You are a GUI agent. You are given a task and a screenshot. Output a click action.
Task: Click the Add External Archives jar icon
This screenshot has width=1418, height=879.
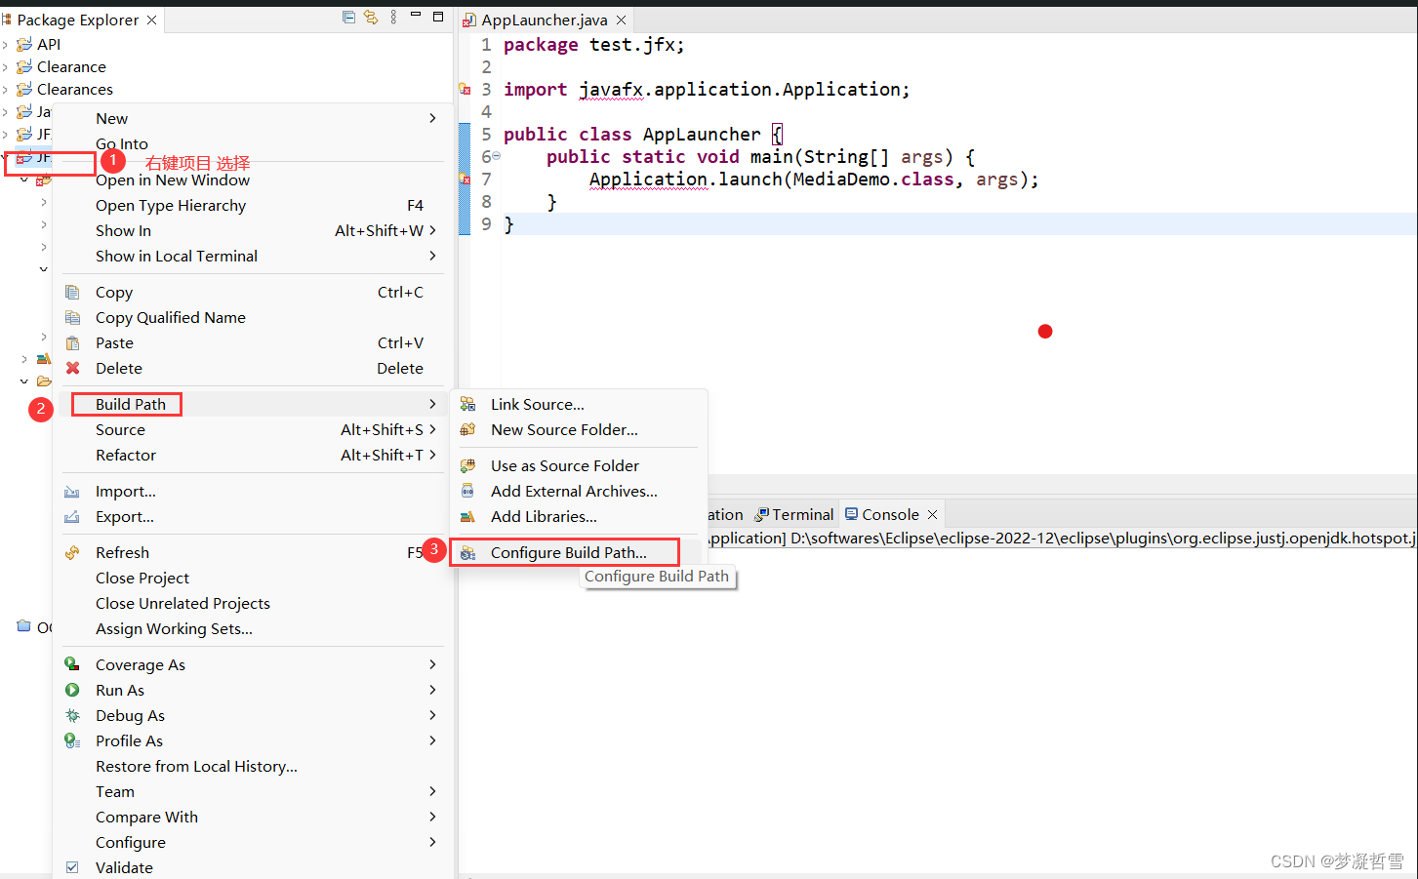468,492
